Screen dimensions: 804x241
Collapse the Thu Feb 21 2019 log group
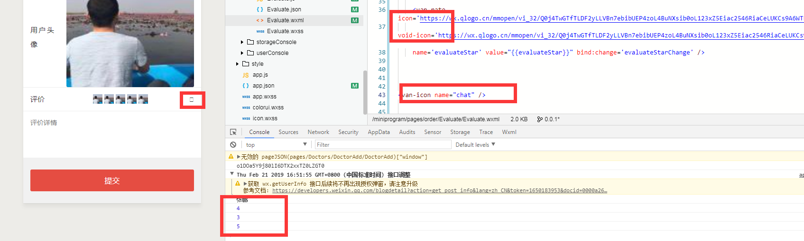[x=232, y=174]
